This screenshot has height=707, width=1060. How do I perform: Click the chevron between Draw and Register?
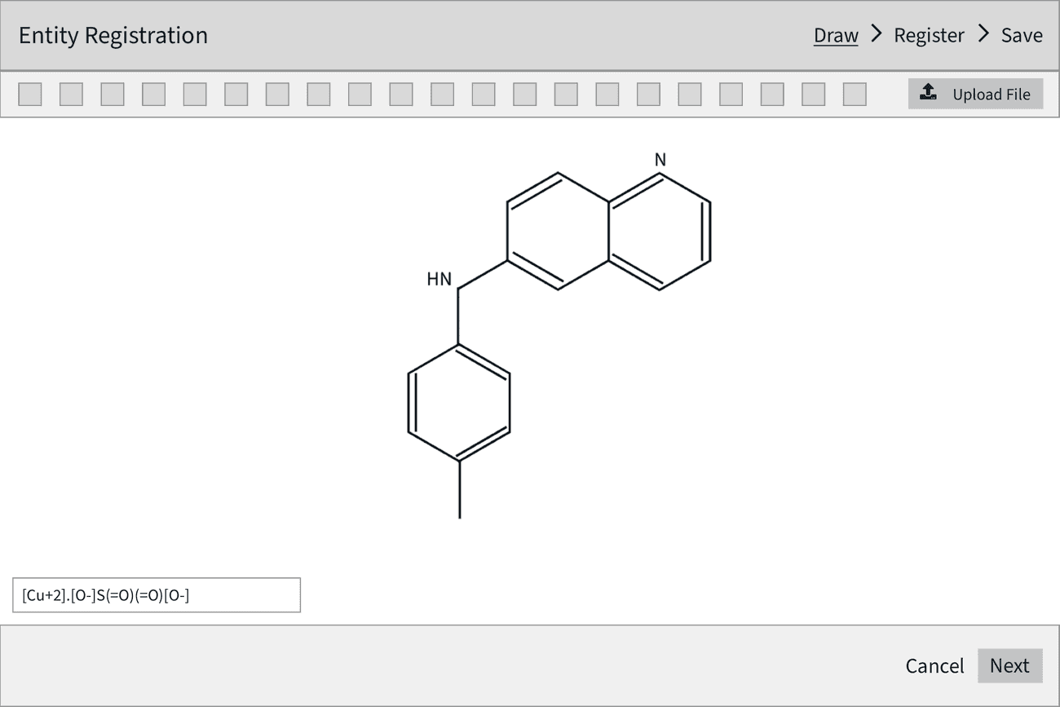876,35
